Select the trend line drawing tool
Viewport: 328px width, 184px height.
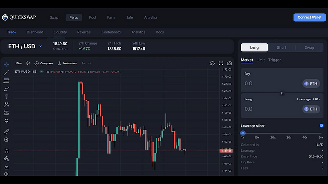7,72
